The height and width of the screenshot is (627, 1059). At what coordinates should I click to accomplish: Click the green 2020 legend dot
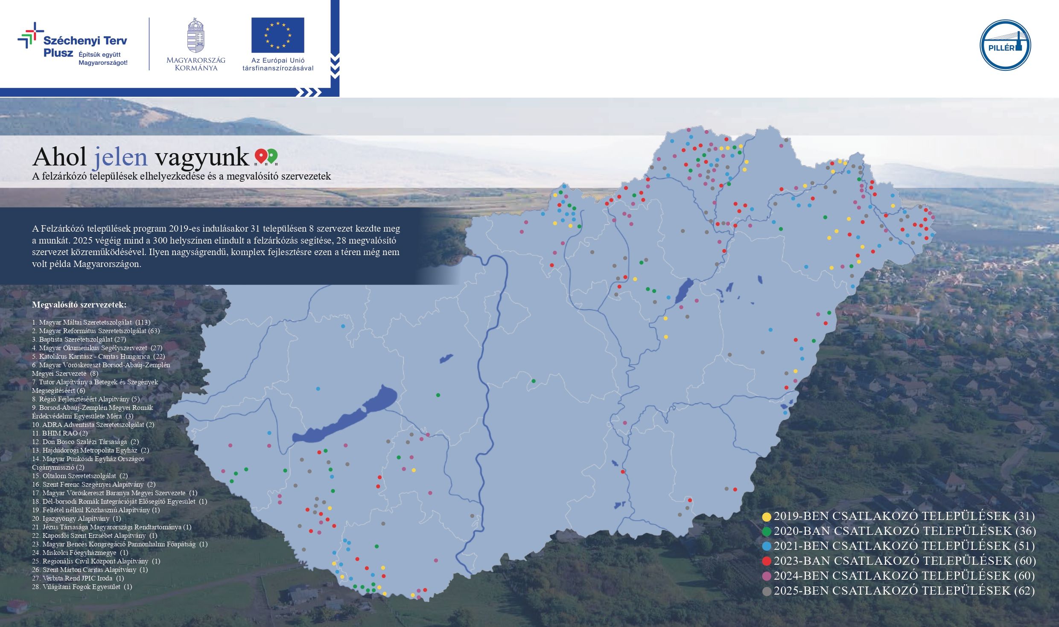click(767, 531)
